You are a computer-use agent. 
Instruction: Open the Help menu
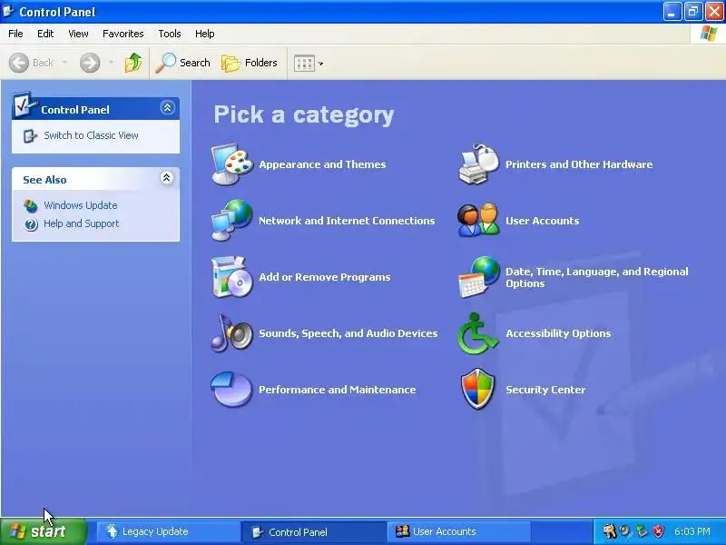click(205, 34)
